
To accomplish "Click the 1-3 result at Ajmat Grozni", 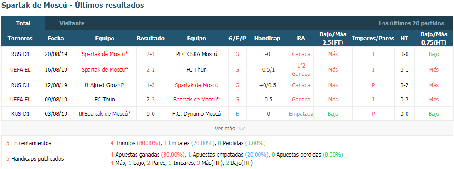I will [x=151, y=85].
